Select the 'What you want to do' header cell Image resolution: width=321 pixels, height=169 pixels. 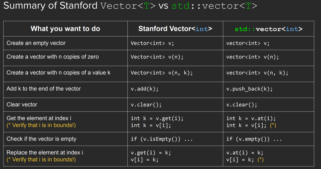coord(65,29)
